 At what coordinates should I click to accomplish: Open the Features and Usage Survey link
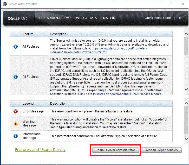pos(40,150)
